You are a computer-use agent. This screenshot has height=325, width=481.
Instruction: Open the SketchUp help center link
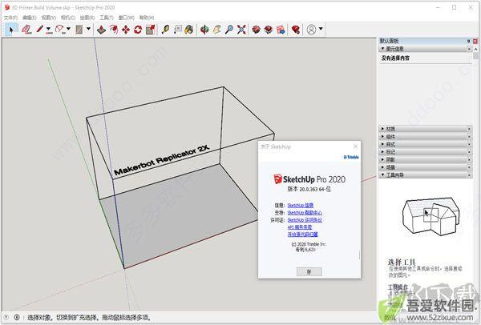pyautogui.click(x=305, y=213)
